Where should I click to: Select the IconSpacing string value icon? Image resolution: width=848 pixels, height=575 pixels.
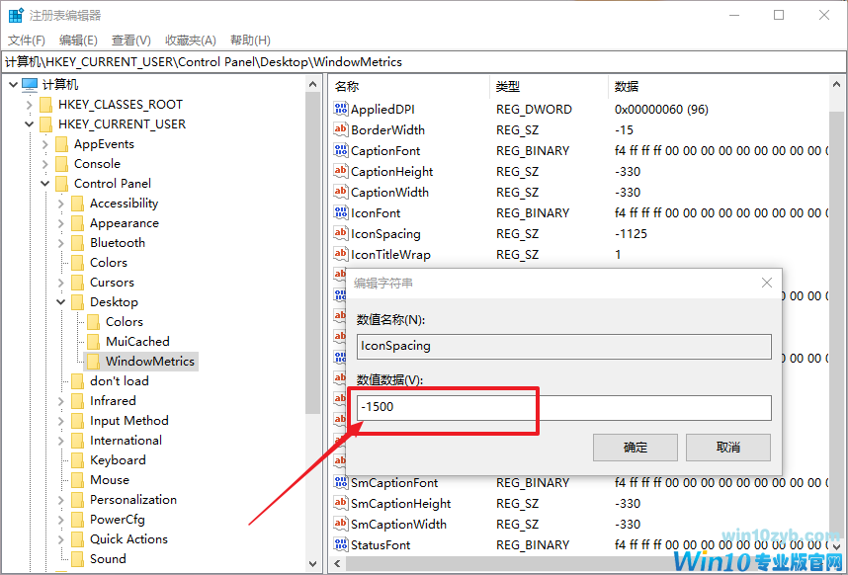click(342, 234)
